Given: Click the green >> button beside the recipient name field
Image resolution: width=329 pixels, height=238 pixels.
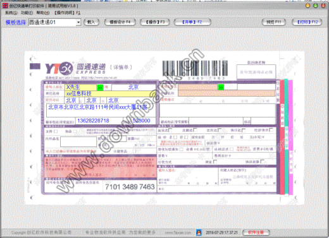Looking at the screenshot, I should (221, 87).
